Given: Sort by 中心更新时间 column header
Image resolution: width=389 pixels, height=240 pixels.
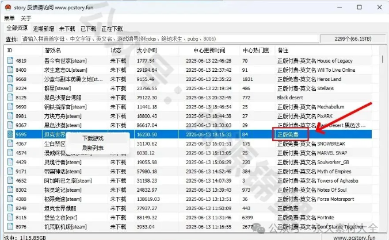Looking at the screenshot, I should (209, 51).
